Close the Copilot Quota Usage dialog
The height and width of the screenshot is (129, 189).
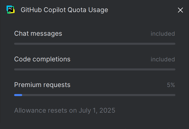tap(180, 10)
